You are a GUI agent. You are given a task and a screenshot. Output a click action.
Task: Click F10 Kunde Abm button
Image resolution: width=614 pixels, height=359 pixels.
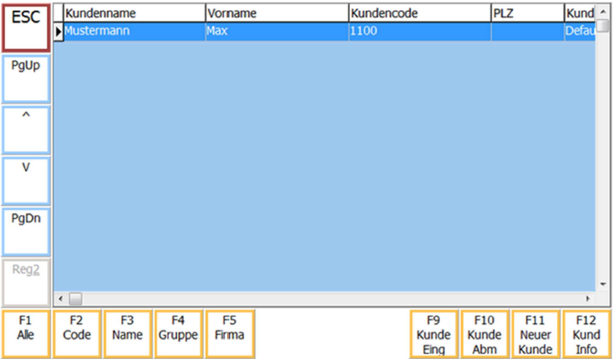point(485,334)
